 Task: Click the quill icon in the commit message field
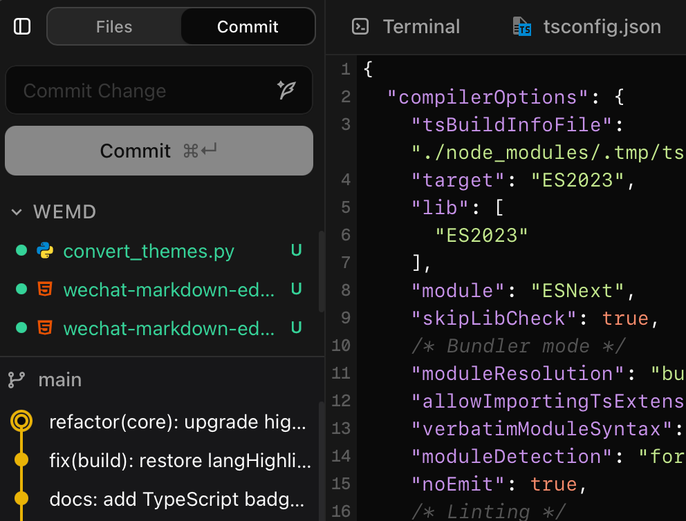[x=286, y=90]
